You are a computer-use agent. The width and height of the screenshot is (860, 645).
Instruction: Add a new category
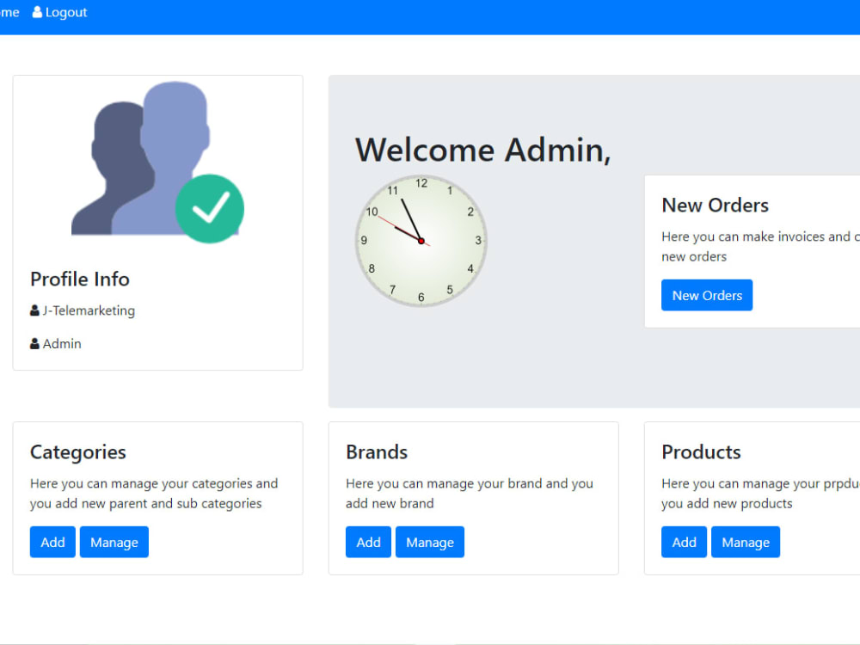[x=52, y=542]
